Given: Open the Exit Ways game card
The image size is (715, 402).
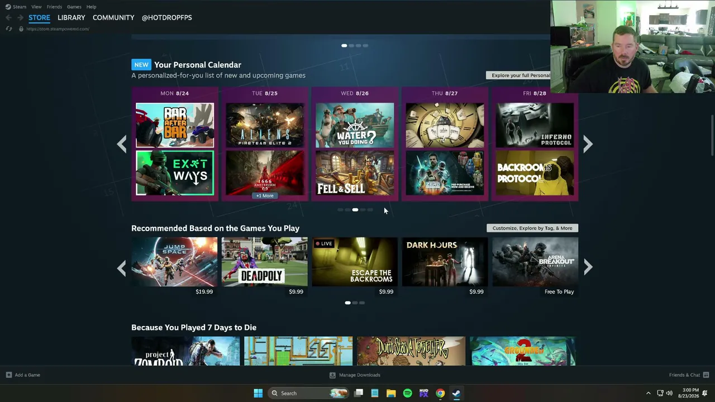Looking at the screenshot, I should [175, 173].
